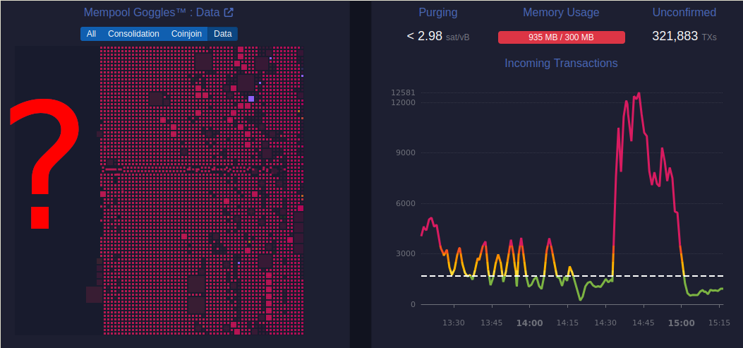Switch filter to Consolidation
Viewport: 743px width, 348px height.
click(x=133, y=34)
